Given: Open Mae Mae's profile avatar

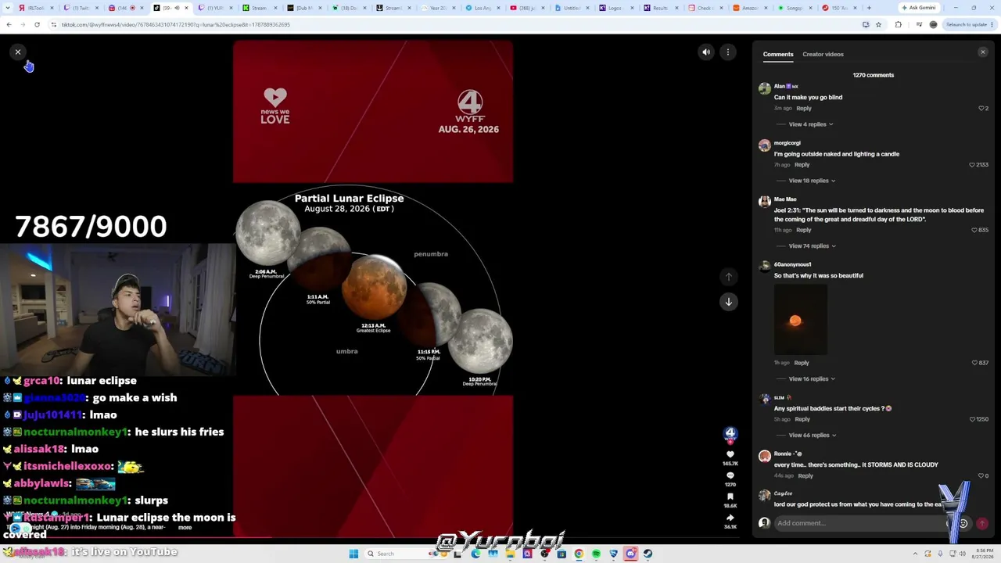Looking at the screenshot, I should coord(764,202).
